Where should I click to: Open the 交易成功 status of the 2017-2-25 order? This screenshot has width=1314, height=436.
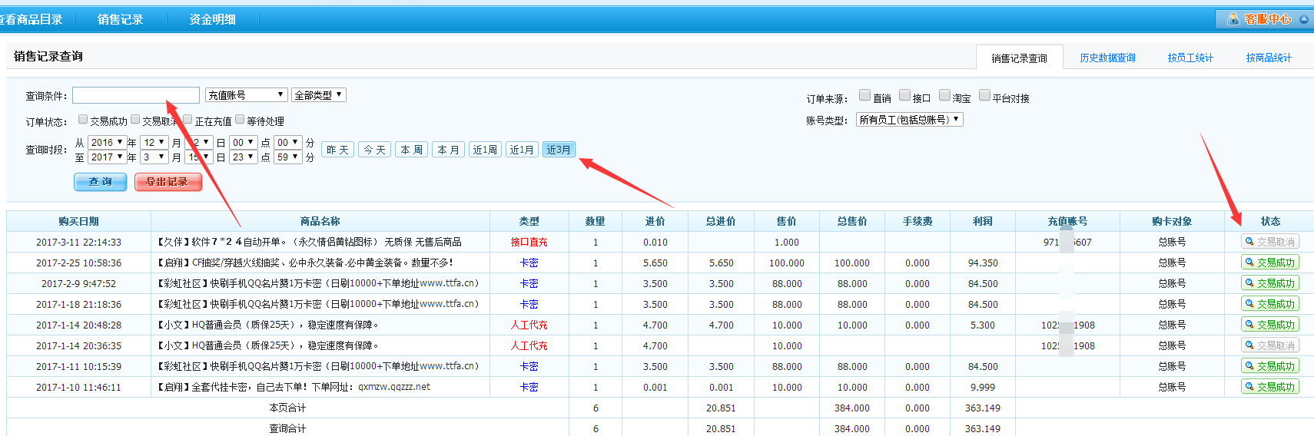[1270, 263]
